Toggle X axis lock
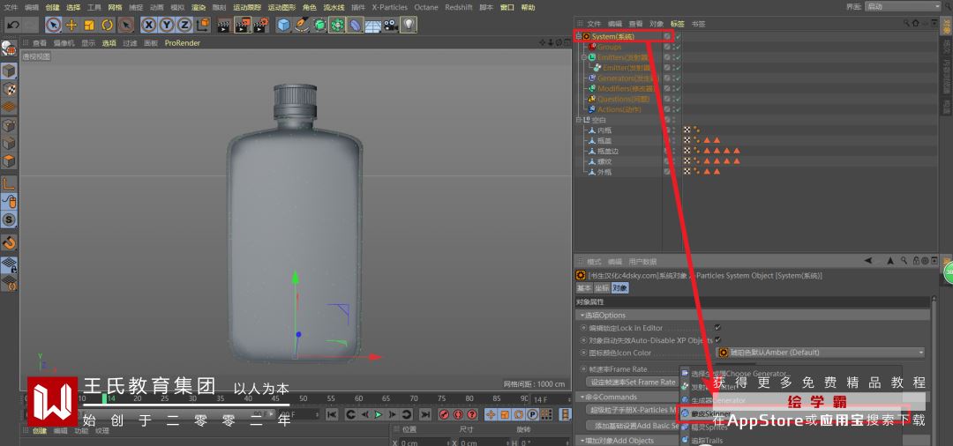Screen dimensions: 953x446 point(149,25)
